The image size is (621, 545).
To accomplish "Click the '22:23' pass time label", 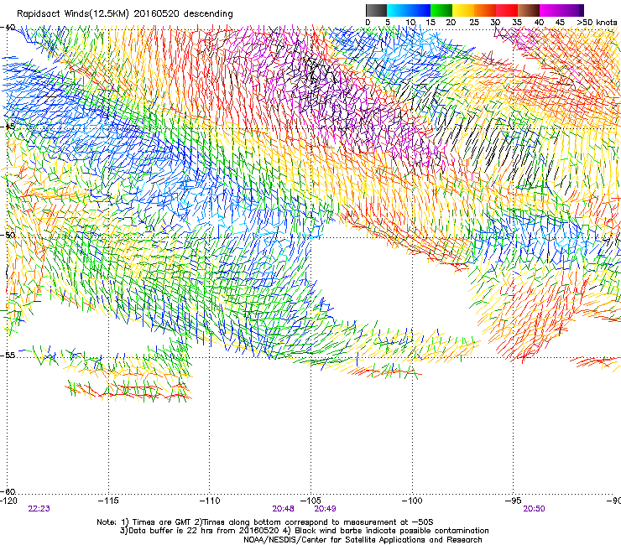I will click(x=39, y=509).
